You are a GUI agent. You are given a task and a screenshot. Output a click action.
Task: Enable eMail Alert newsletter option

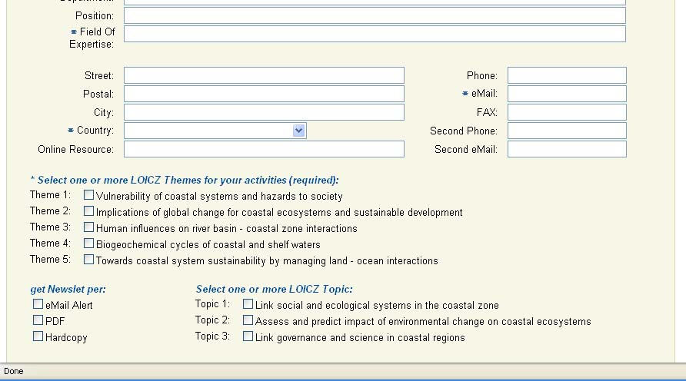38,304
